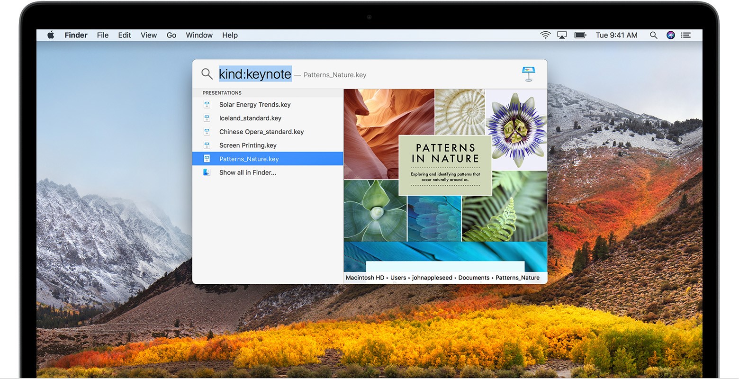The image size is (739, 379).
Task: Open the Apple menu
Action: 51,35
